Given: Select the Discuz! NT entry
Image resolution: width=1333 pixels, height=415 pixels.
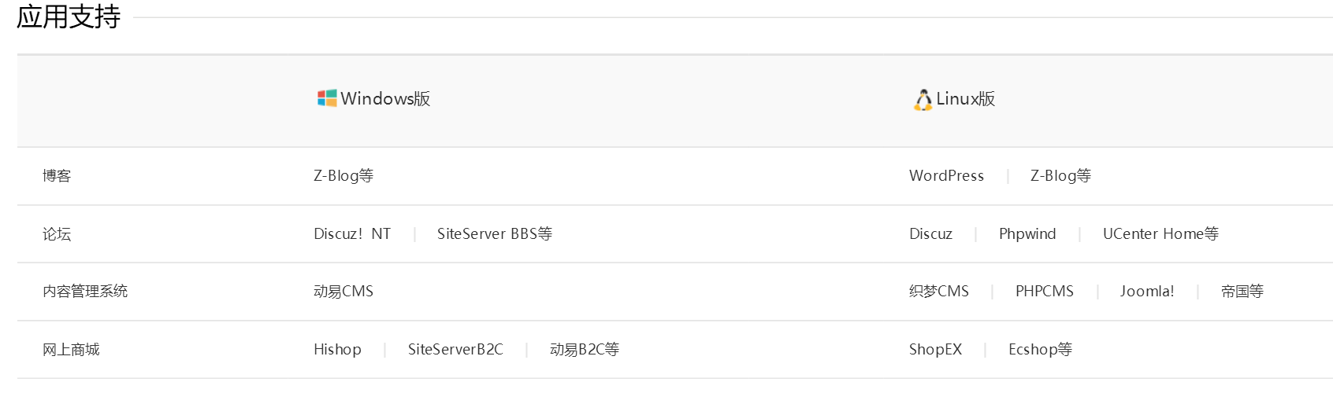Looking at the screenshot, I should click(x=352, y=234).
